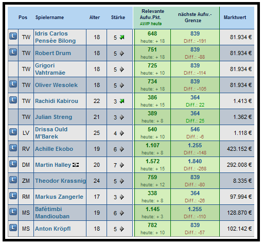Click the Relevante Aufw.Pkt. column header
The image size is (263, 243).
coord(152,14)
